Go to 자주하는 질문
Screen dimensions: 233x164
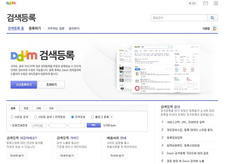[x=56, y=28]
